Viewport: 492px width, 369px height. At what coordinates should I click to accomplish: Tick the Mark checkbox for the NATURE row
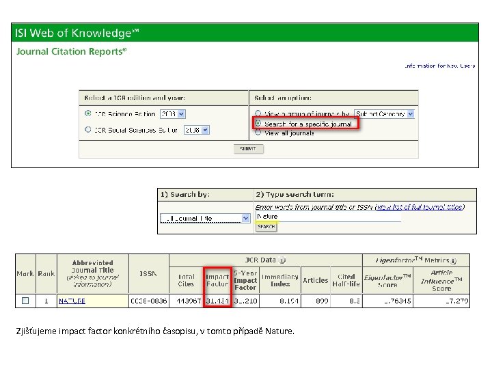click(x=25, y=301)
